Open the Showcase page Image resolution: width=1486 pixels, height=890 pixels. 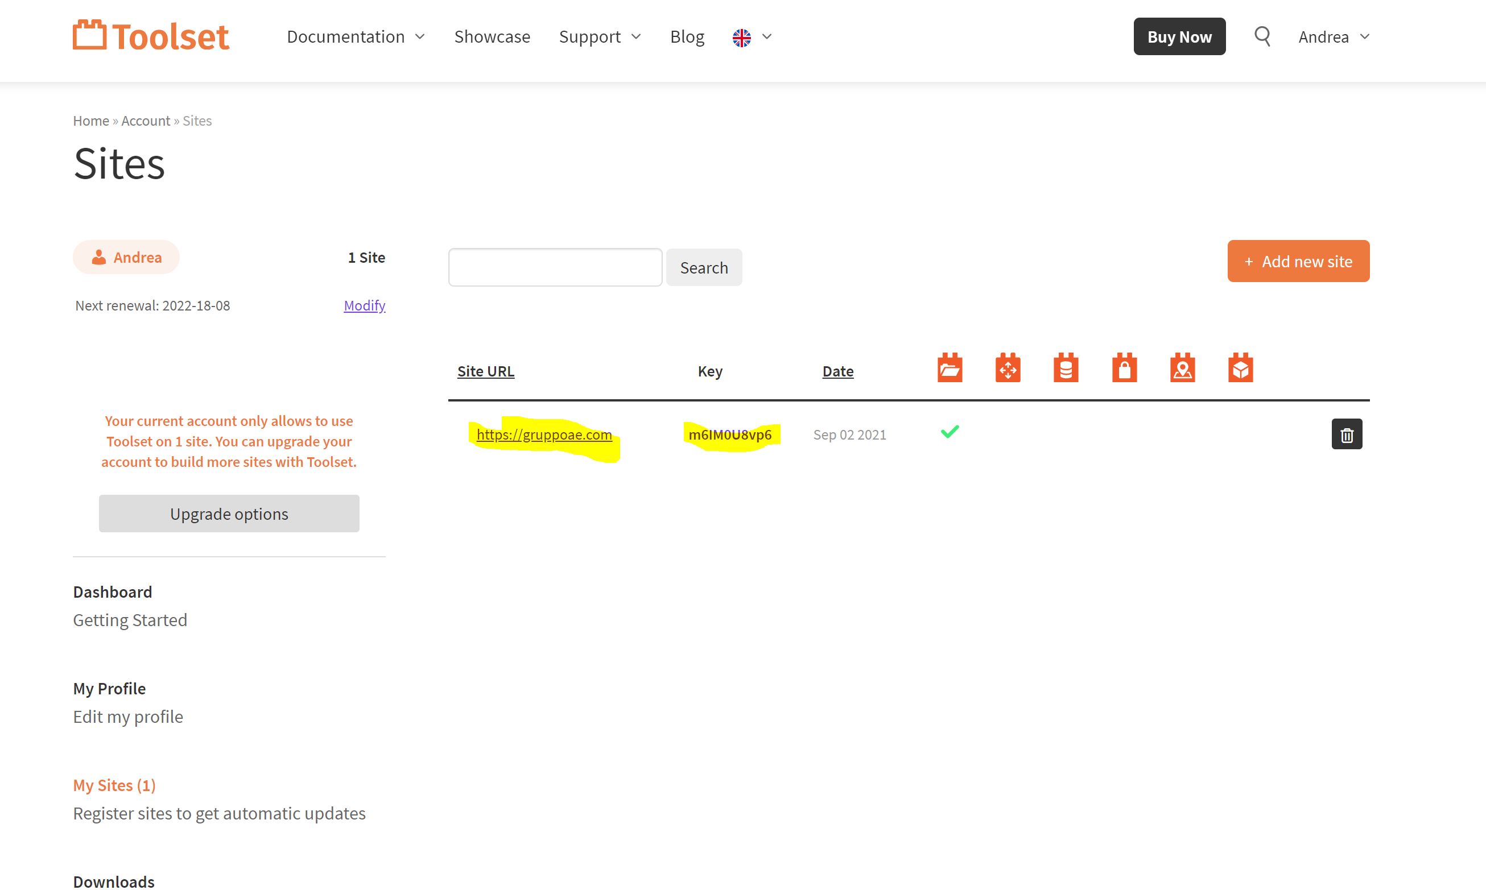pyautogui.click(x=492, y=36)
